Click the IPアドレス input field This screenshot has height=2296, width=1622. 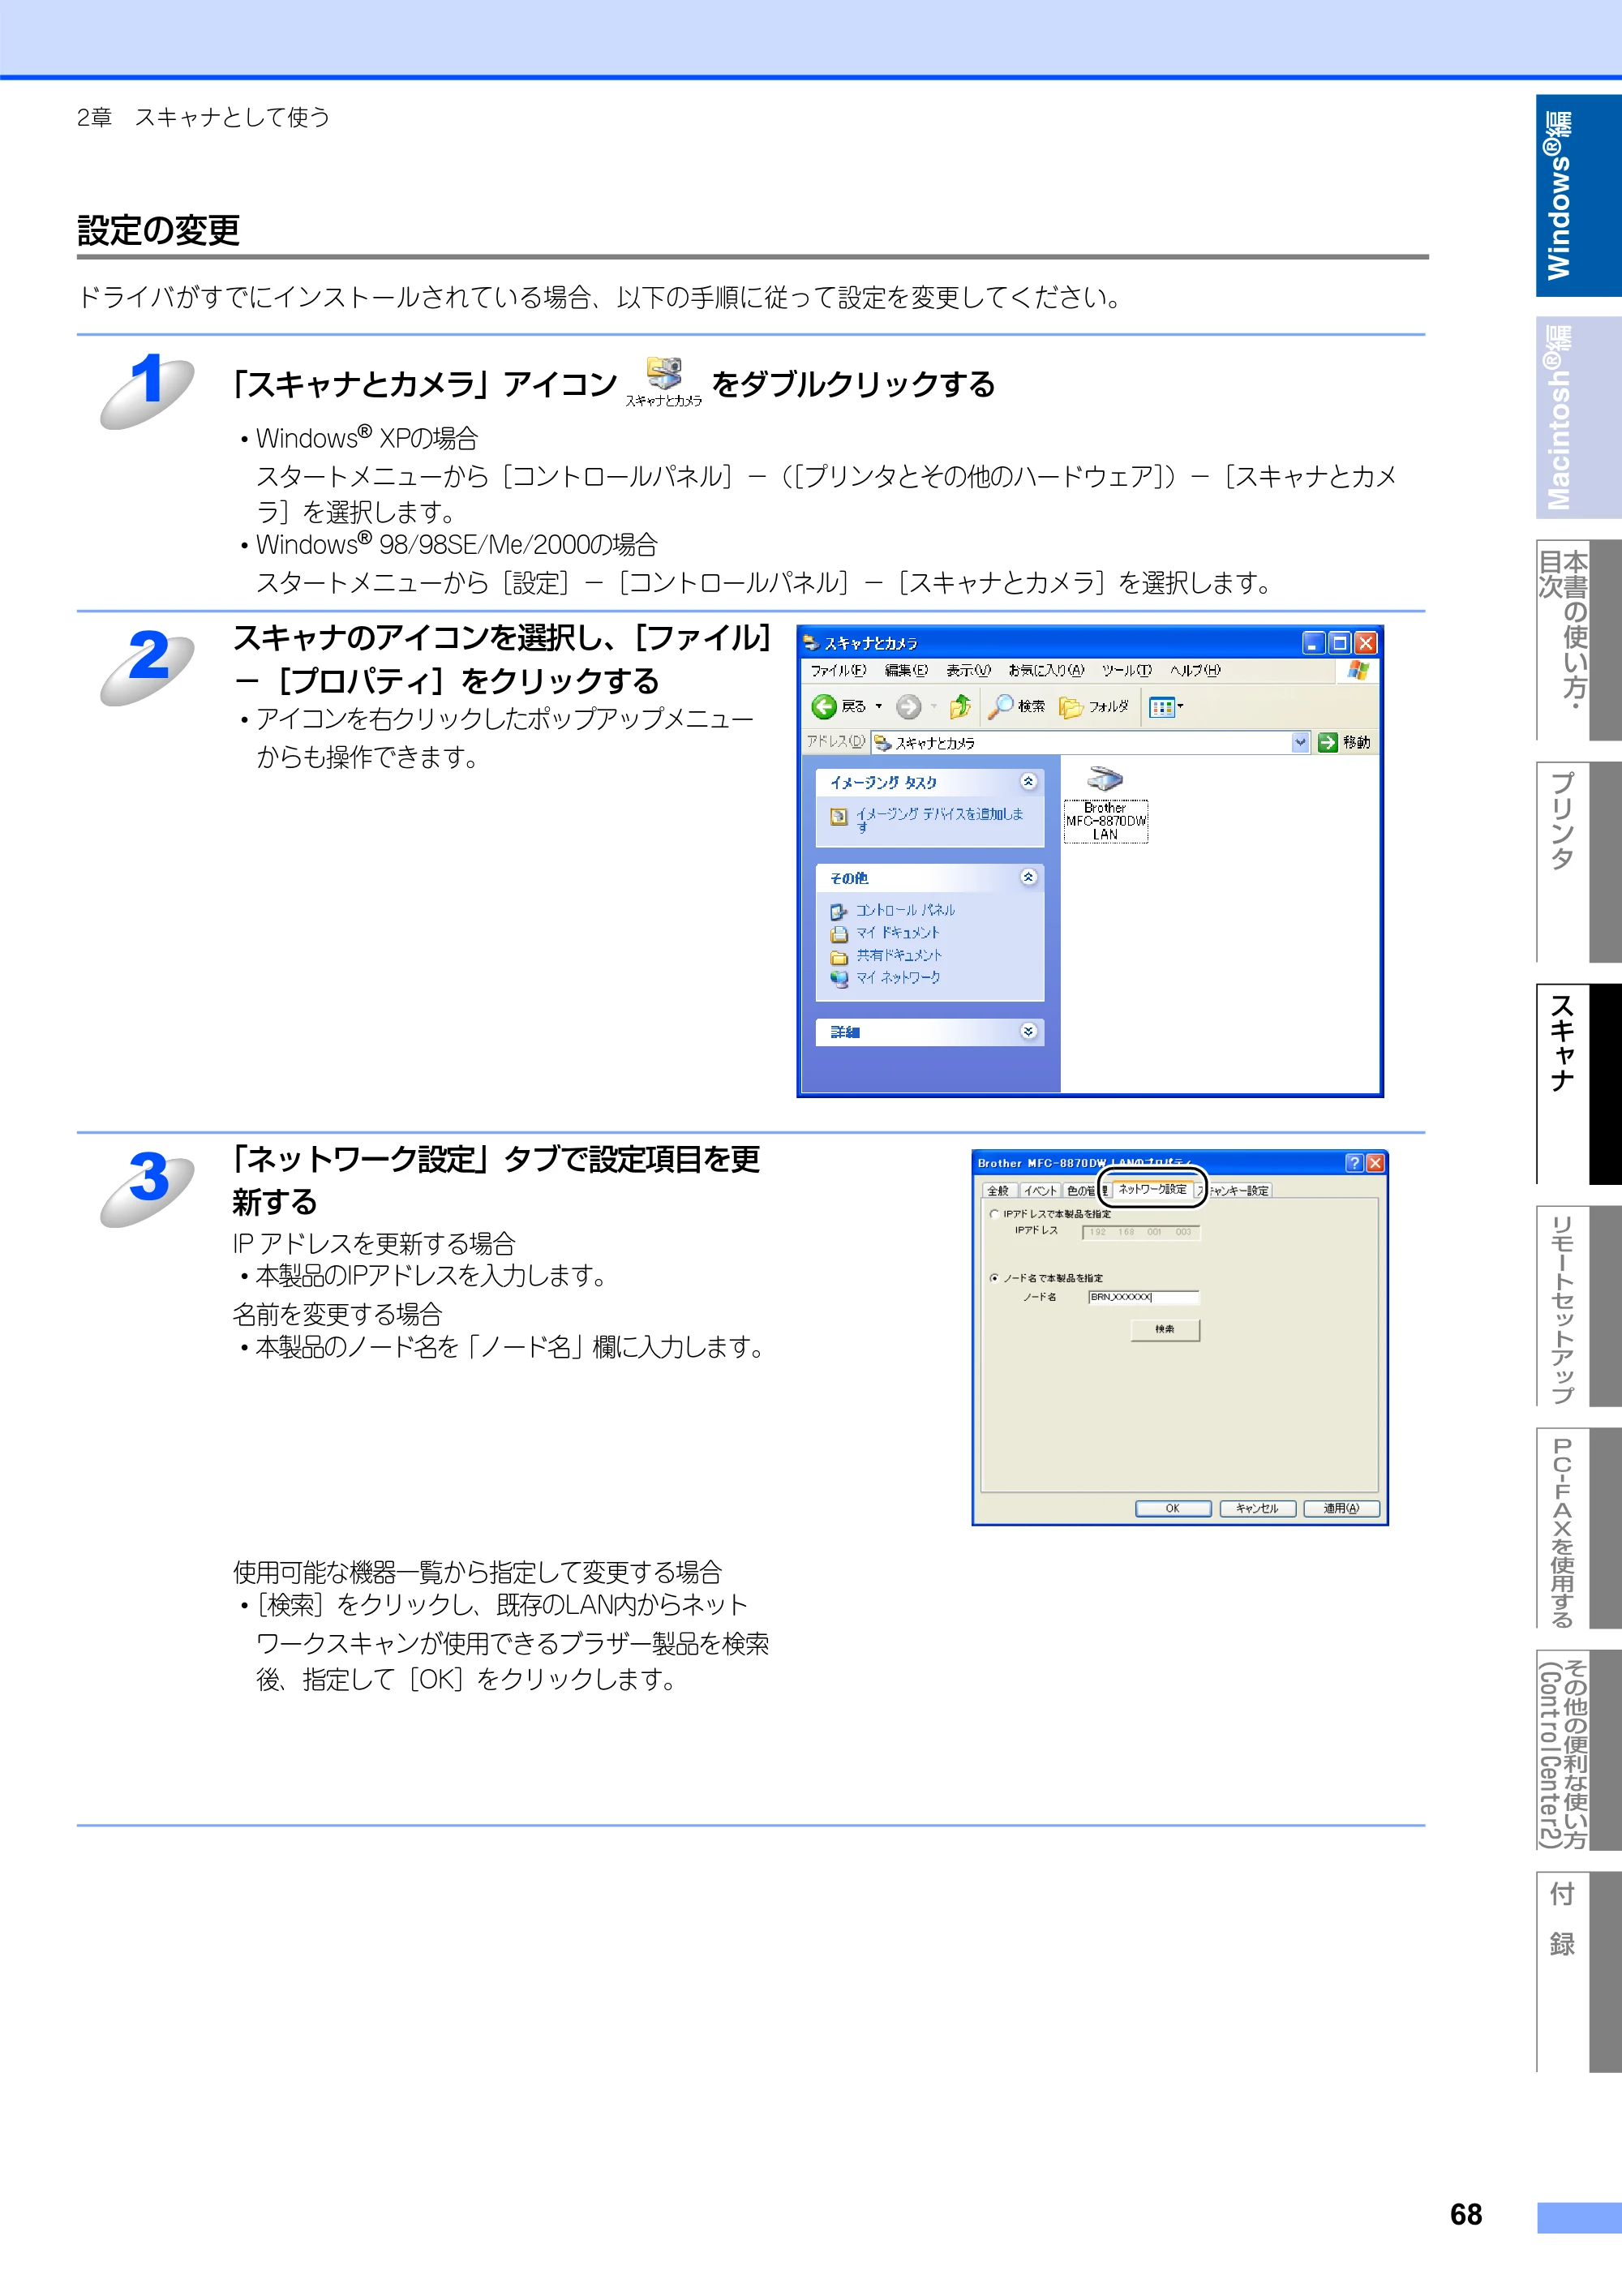coord(1141,1232)
